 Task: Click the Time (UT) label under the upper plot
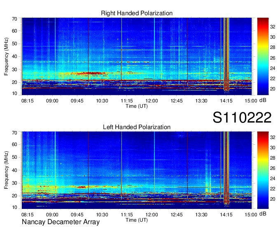pos(137,106)
